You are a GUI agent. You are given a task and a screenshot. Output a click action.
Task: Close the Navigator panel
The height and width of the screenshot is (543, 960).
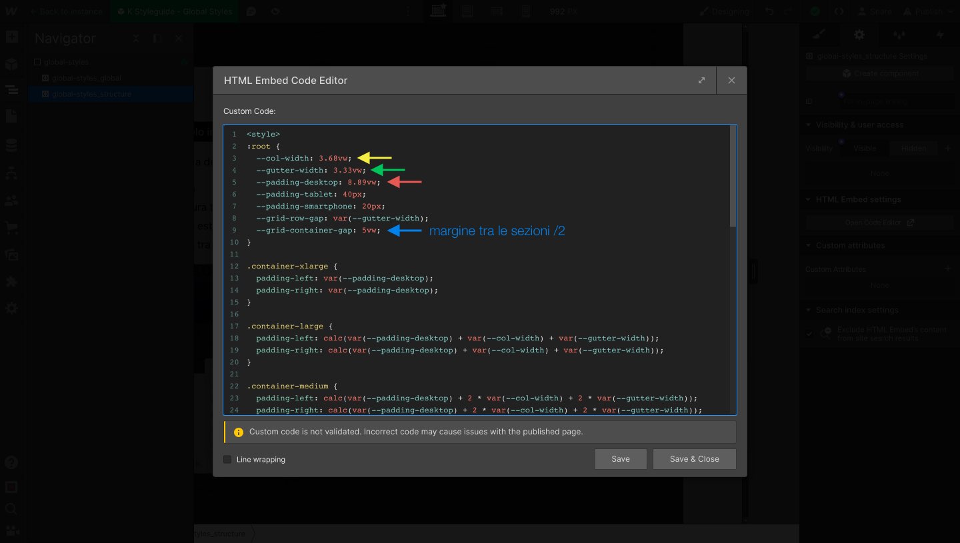(x=179, y=39)
